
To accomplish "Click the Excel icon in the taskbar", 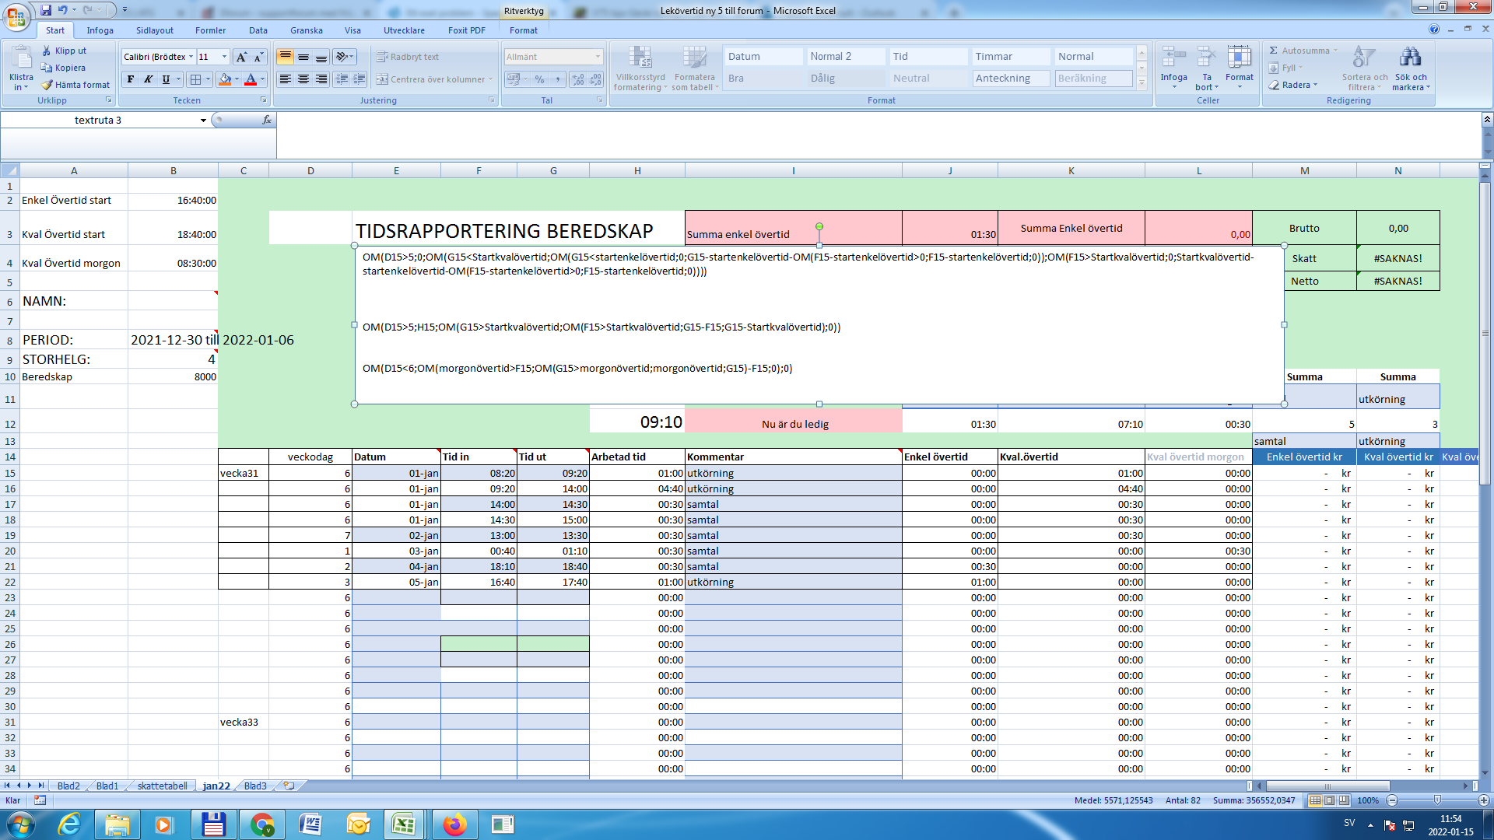I will click(403, 824).
